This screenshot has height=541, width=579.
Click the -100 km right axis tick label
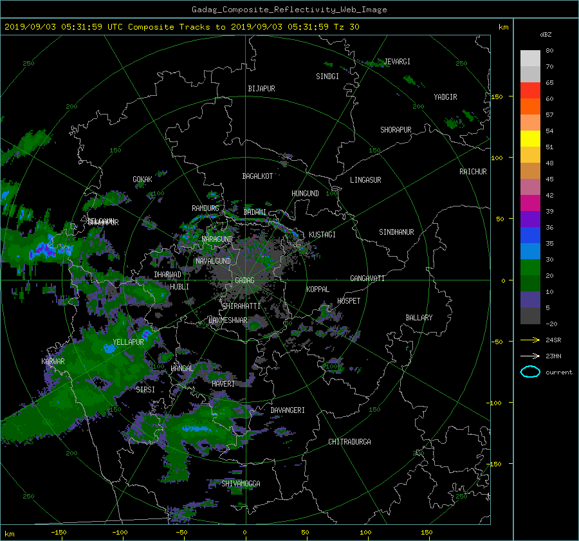tap(495, 403)
